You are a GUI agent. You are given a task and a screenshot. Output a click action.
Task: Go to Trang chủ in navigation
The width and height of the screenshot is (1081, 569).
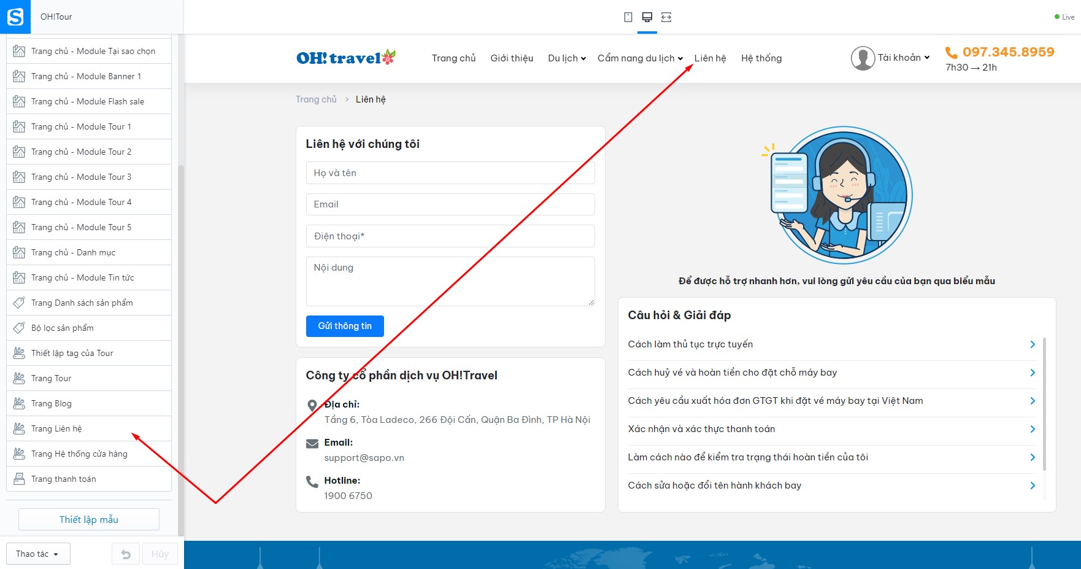coord(453,58)
